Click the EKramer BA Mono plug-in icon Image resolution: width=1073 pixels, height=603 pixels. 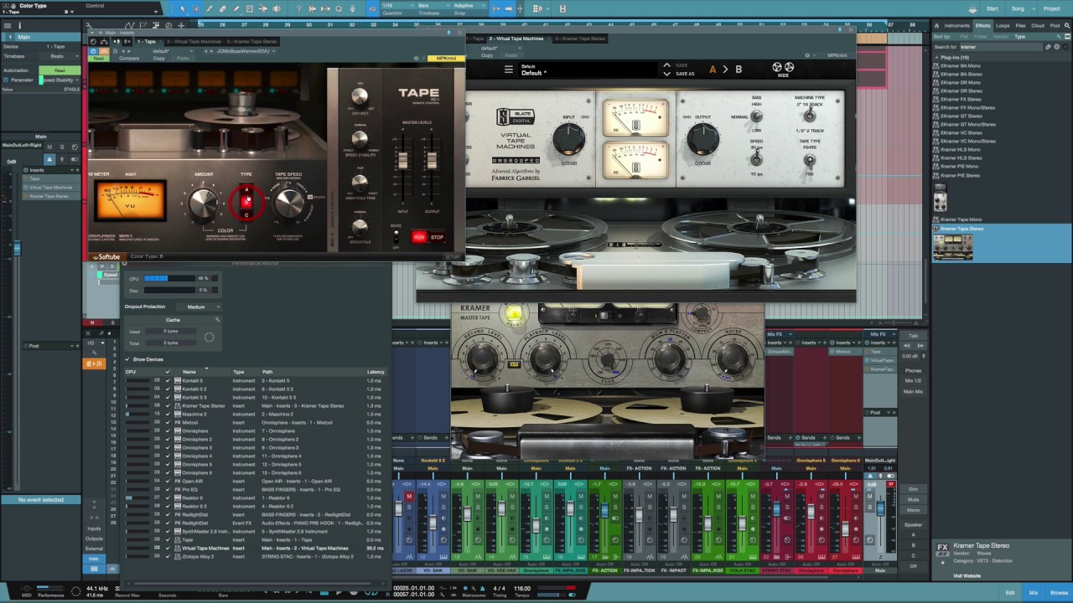click(x=937, y=65)
